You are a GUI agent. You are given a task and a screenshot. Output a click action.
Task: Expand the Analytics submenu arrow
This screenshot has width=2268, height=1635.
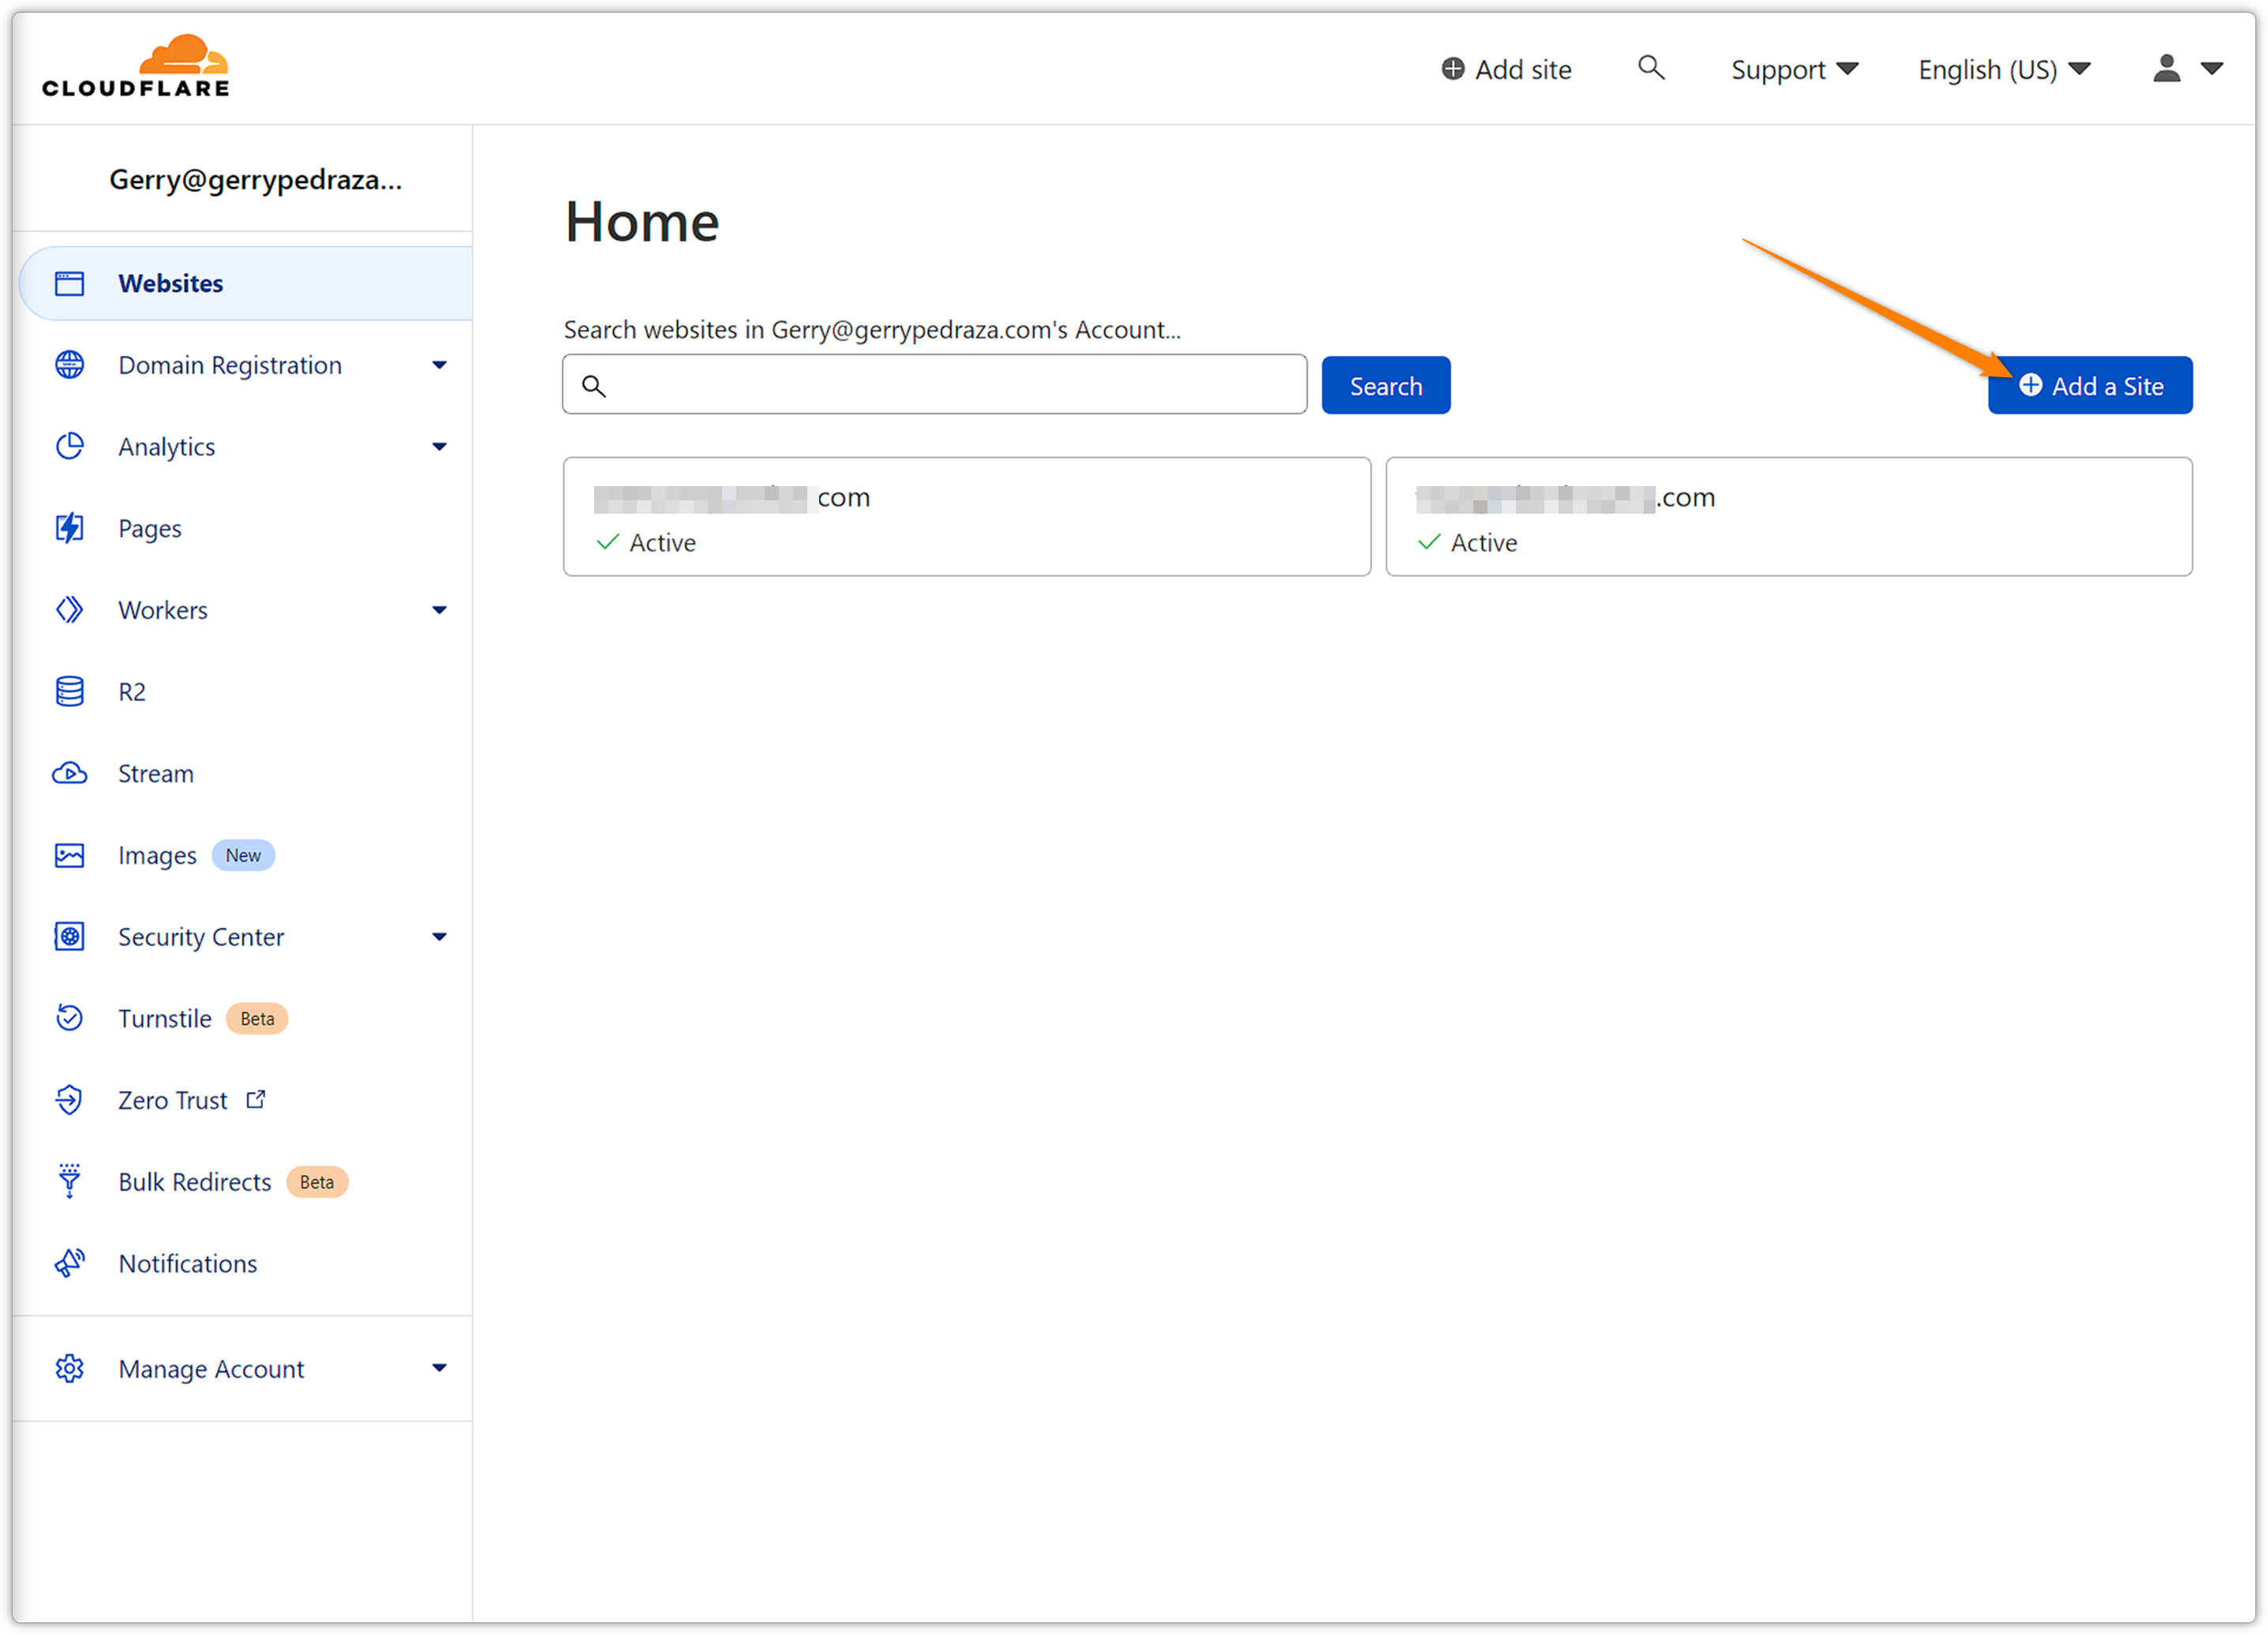click(439, 446)
